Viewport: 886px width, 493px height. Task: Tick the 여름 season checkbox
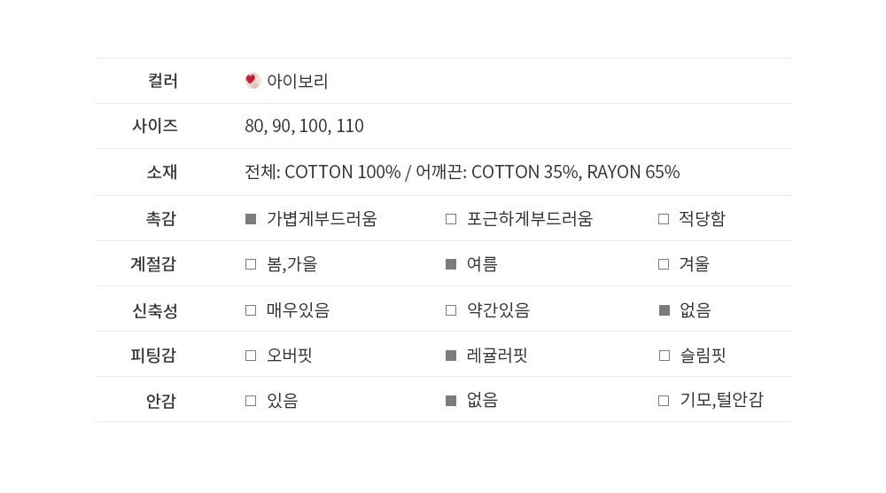pos(451,264)
